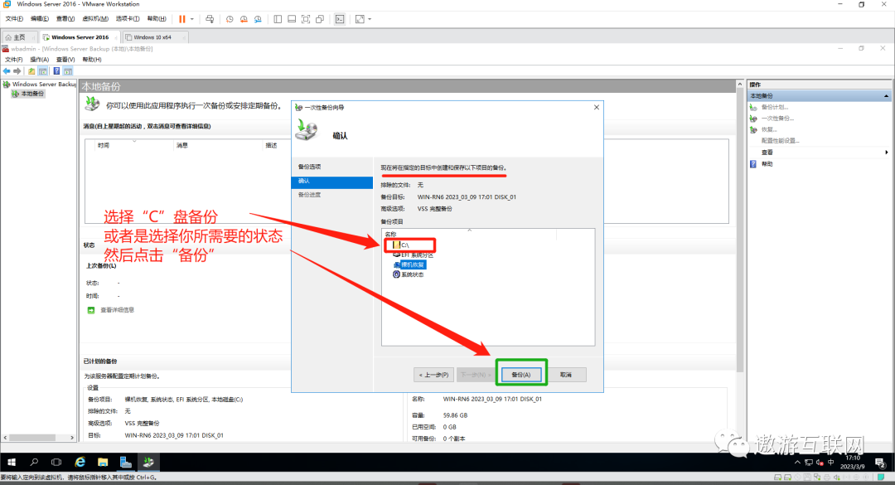895x485 pixels.
Task: Toggle the VMware library sidebar view icon
Action: [278, 19]
